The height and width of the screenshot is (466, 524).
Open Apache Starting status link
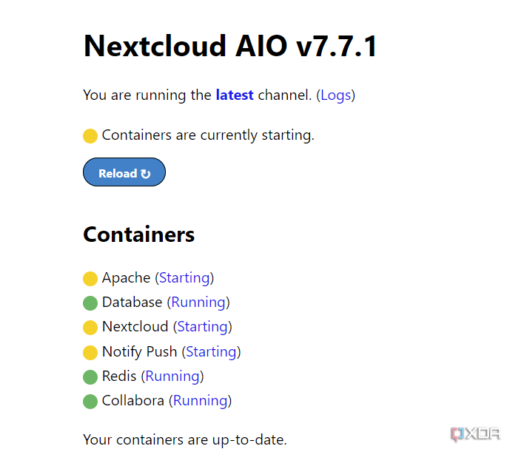click(x=184, y=278)
